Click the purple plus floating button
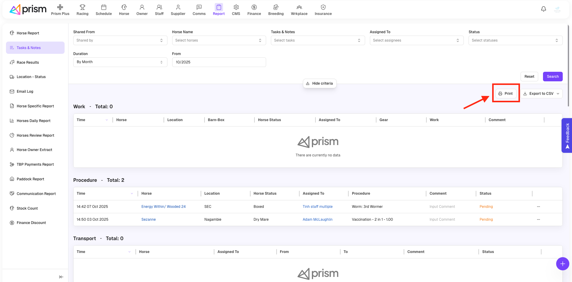This screenshot has height=282, width=572. click(562, 264)
